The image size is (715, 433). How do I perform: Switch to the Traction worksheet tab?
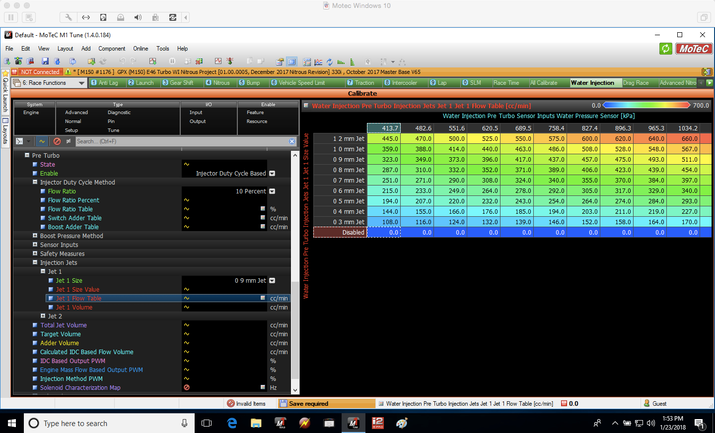364,83
